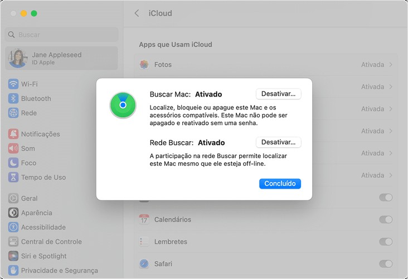Click the Wi-Fi icon in sidebar
This screenshot has width=408, height=279.
point(13,84)
